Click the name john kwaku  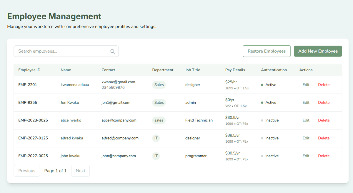click(x=71, y=156)
